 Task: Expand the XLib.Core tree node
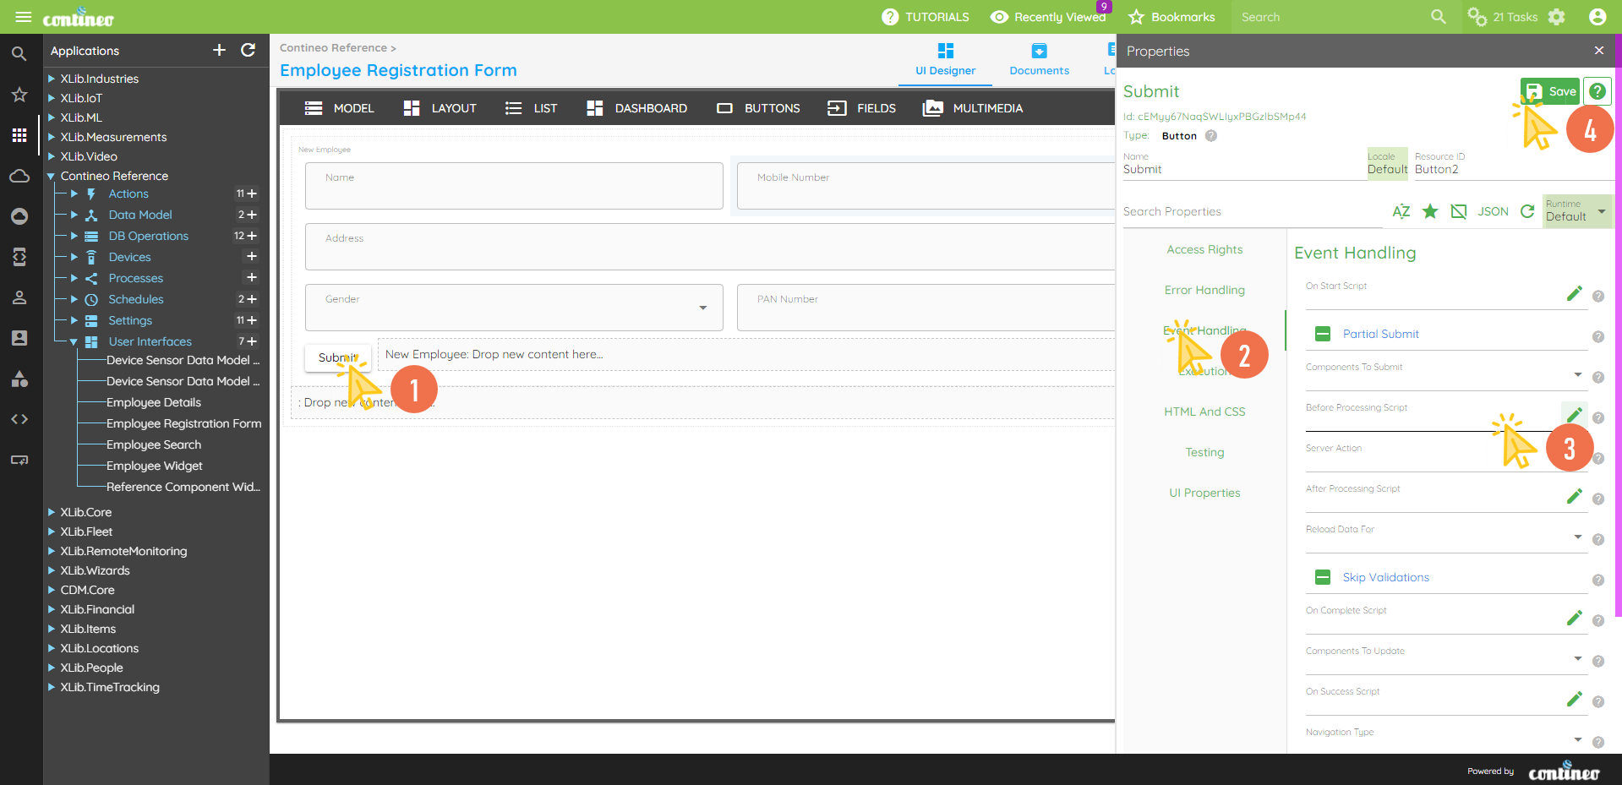click(52, 512)
